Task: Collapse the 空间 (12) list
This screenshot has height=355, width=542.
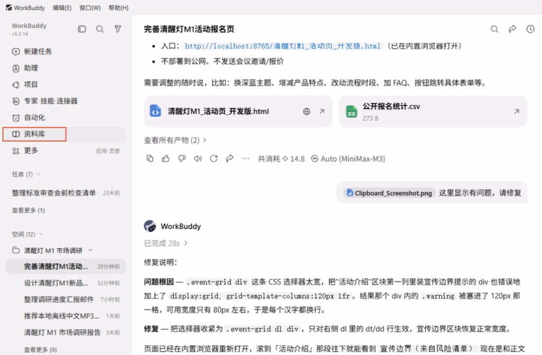Action: pyautogui.click(x=41, y=234)
